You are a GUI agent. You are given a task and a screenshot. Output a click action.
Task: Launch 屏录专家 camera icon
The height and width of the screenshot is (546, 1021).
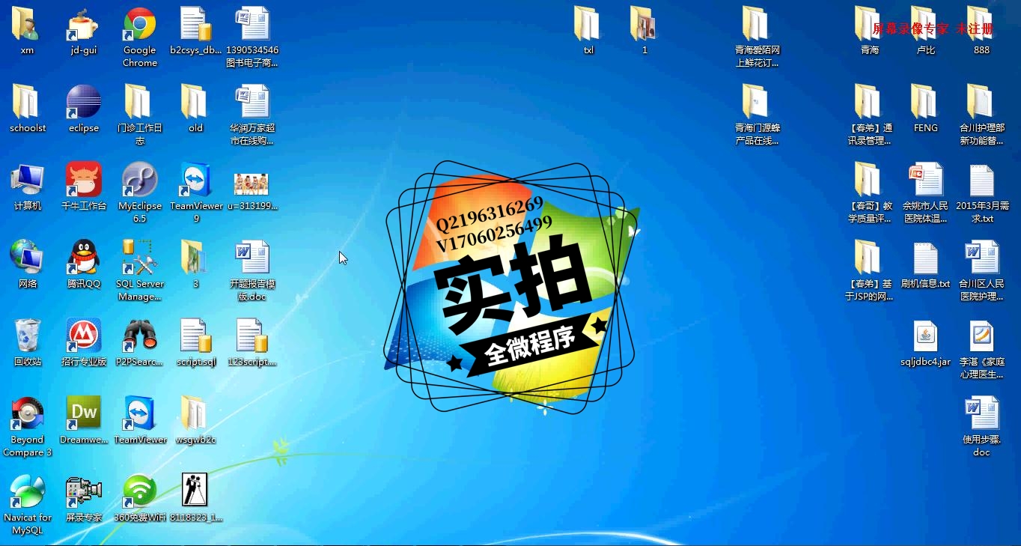[84, 491]
